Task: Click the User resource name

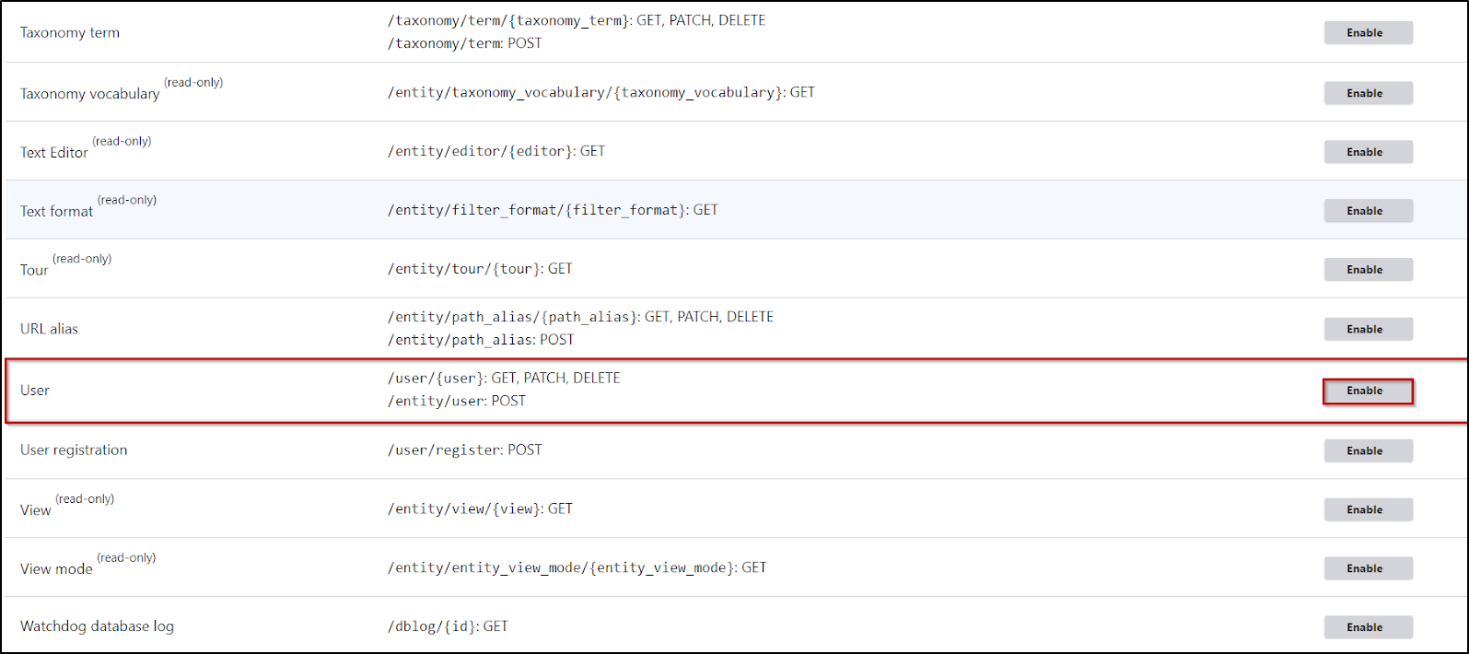Action: tap(35, 391)
